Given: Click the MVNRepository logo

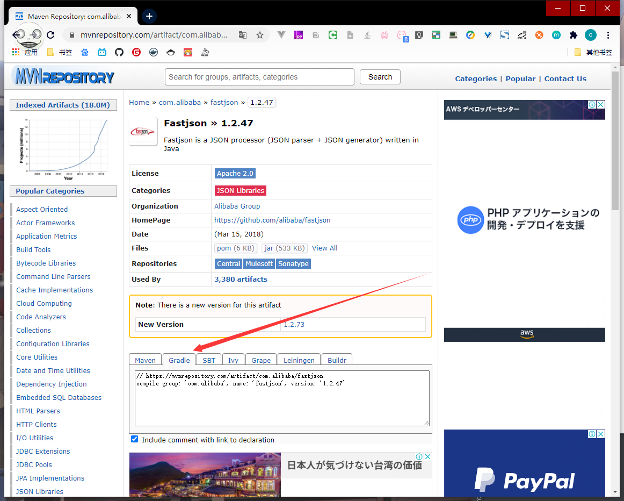Looking at the screenshot, I should coord(63,77).
